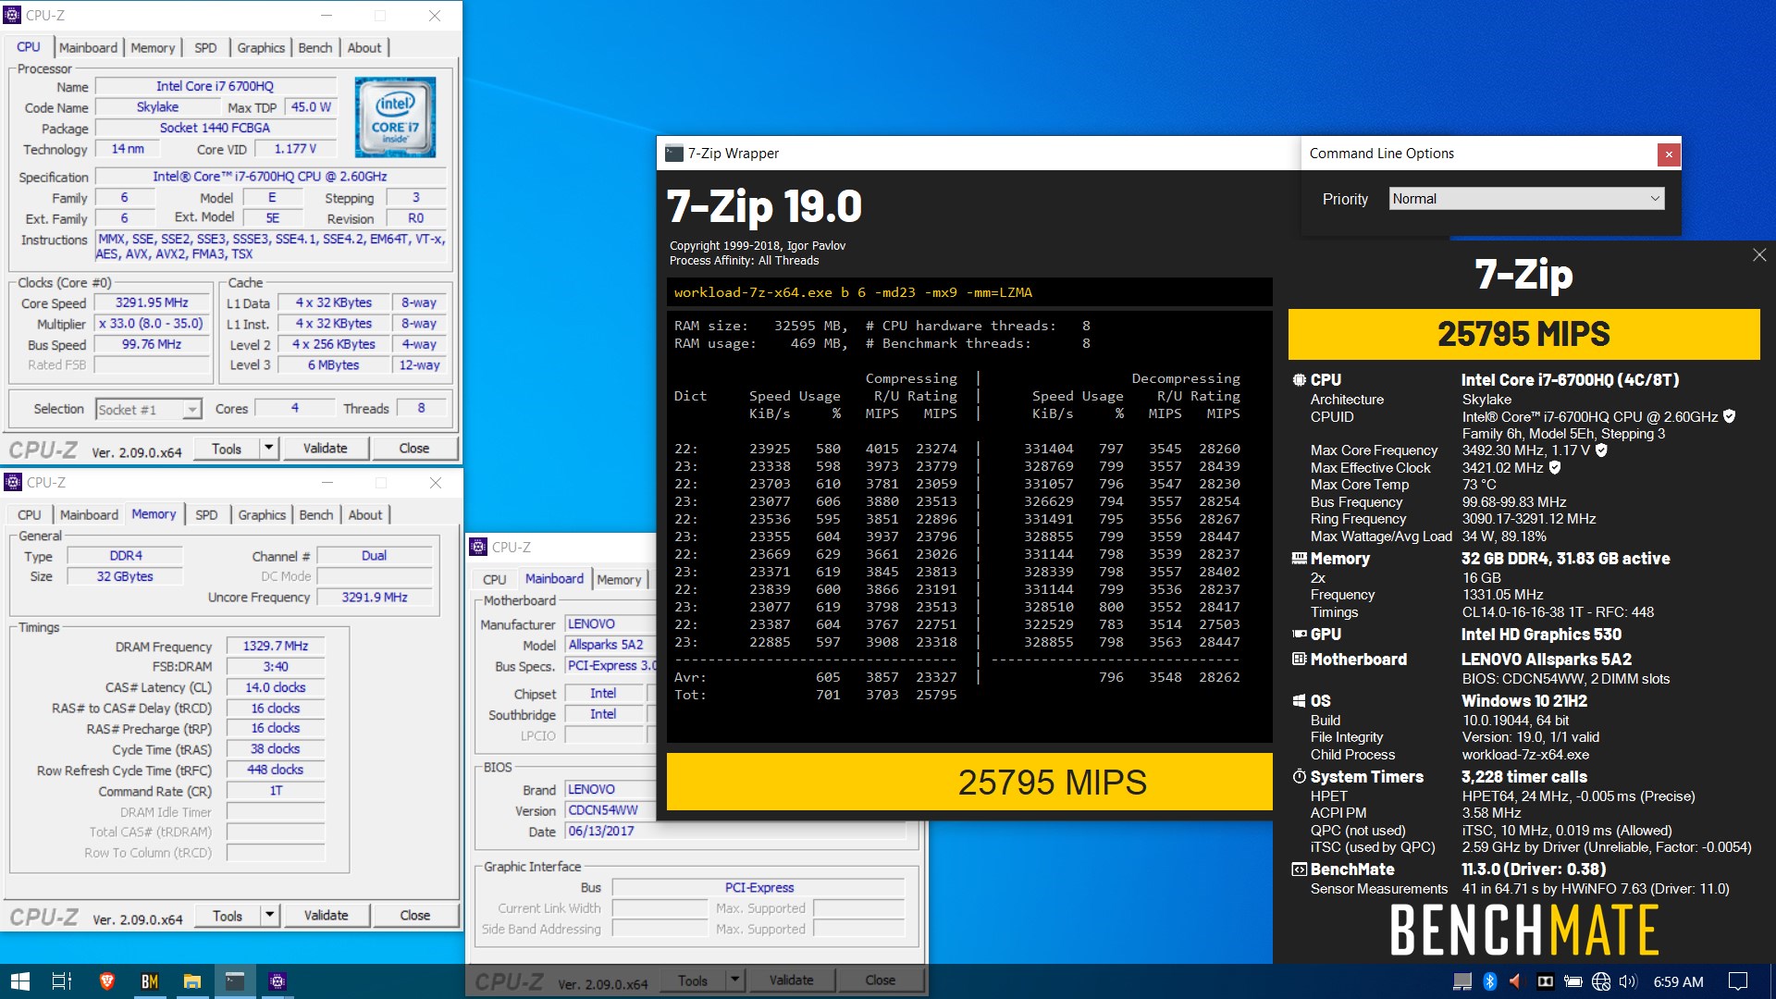Open Bench tab in Memory CPU-Z window
Viewport: 1776px width, 999px height.
315,514
